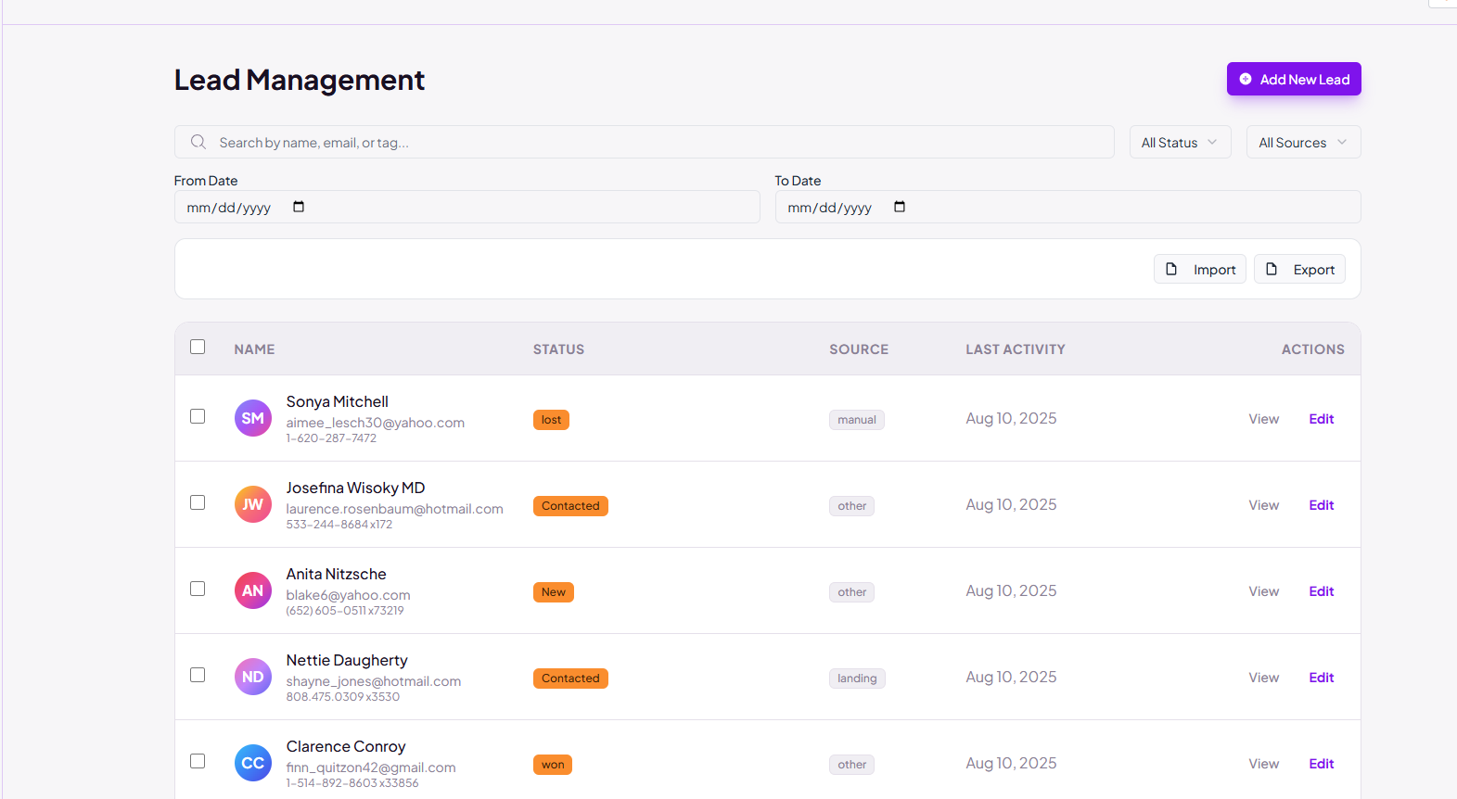Click the Status column header
The height and width of the screenshot is (799, 1457).
558,349
